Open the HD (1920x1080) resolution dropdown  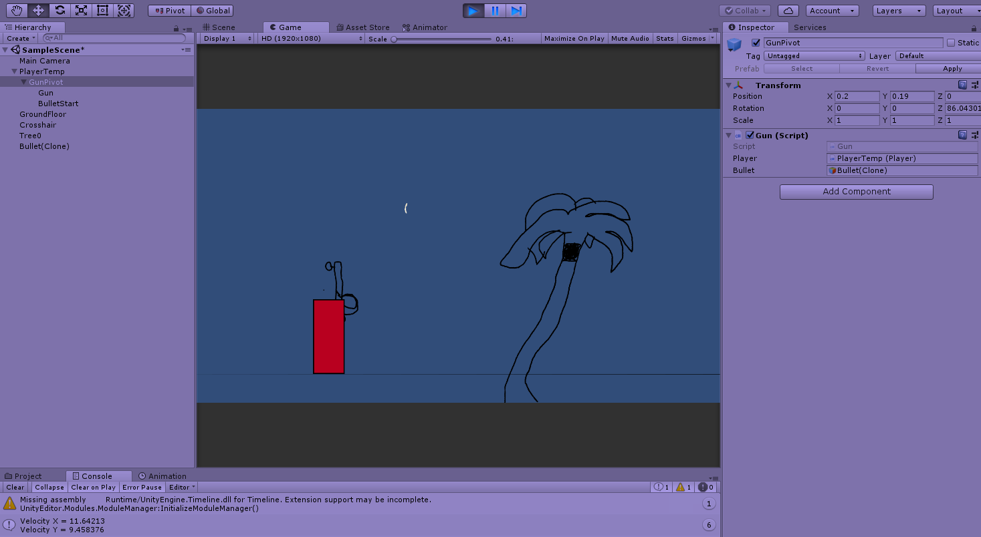coord(312,39)
